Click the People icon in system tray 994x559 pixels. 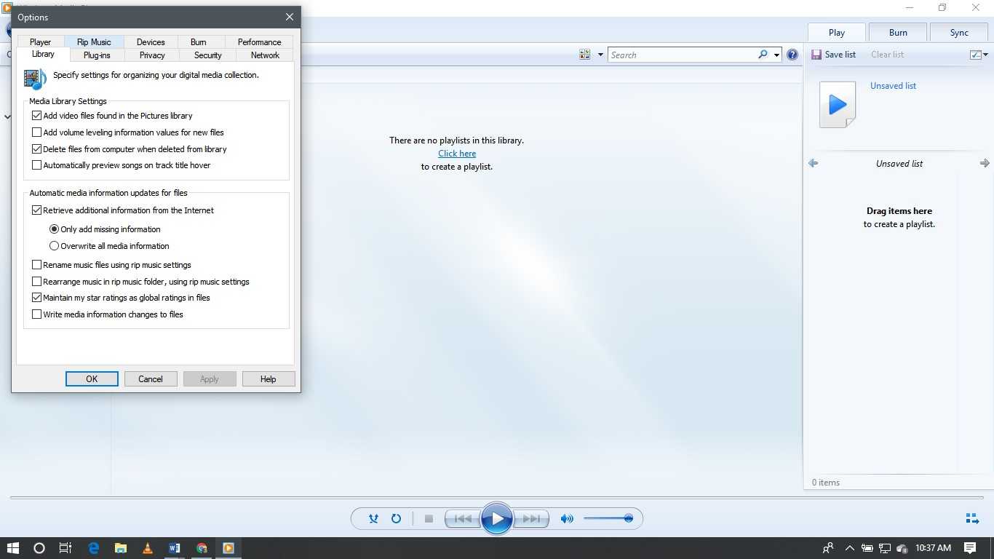point(828,548)
